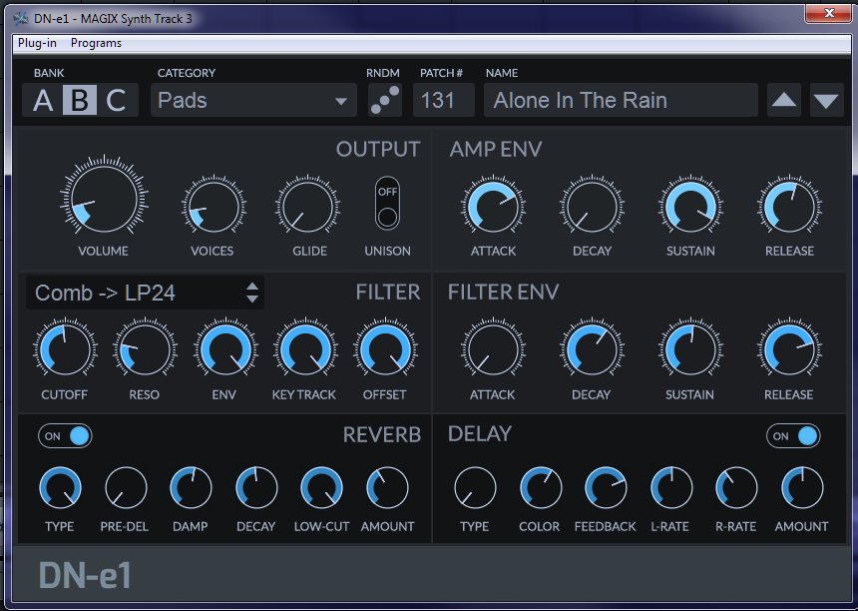Click the Delay Amount knob
This screenshot has height=611, width=858.
pos(802,487)
